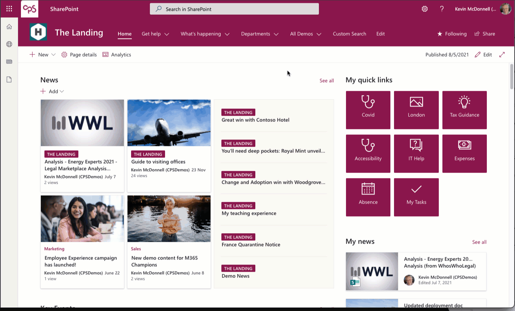Open Great win with Contoso Hotel
Screen dimensions: 515x311
[x=255, y=120]
